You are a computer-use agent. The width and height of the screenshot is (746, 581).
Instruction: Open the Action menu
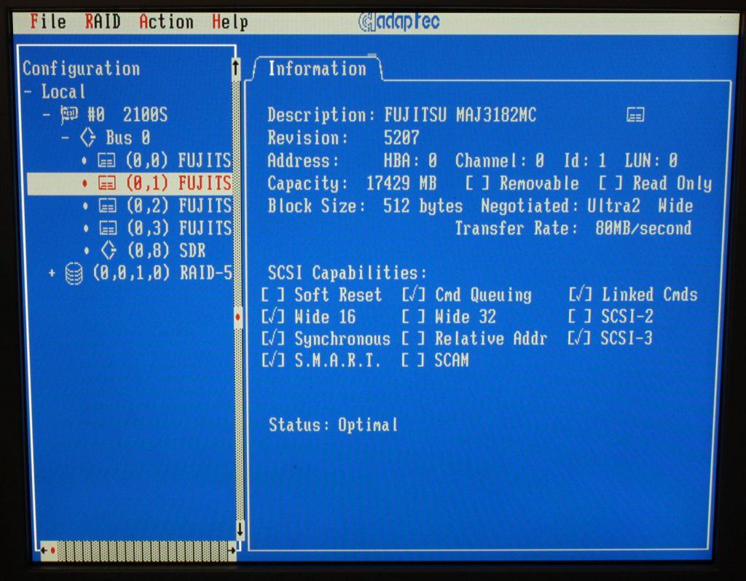click(167, 22)
